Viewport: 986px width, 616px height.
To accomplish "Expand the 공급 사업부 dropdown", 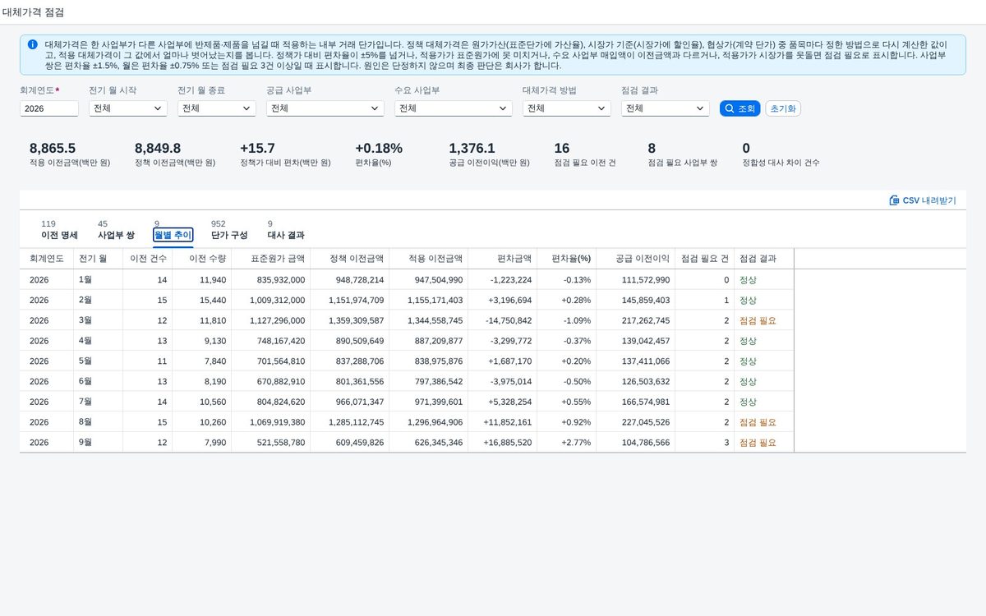I will (x=325, y=108).
